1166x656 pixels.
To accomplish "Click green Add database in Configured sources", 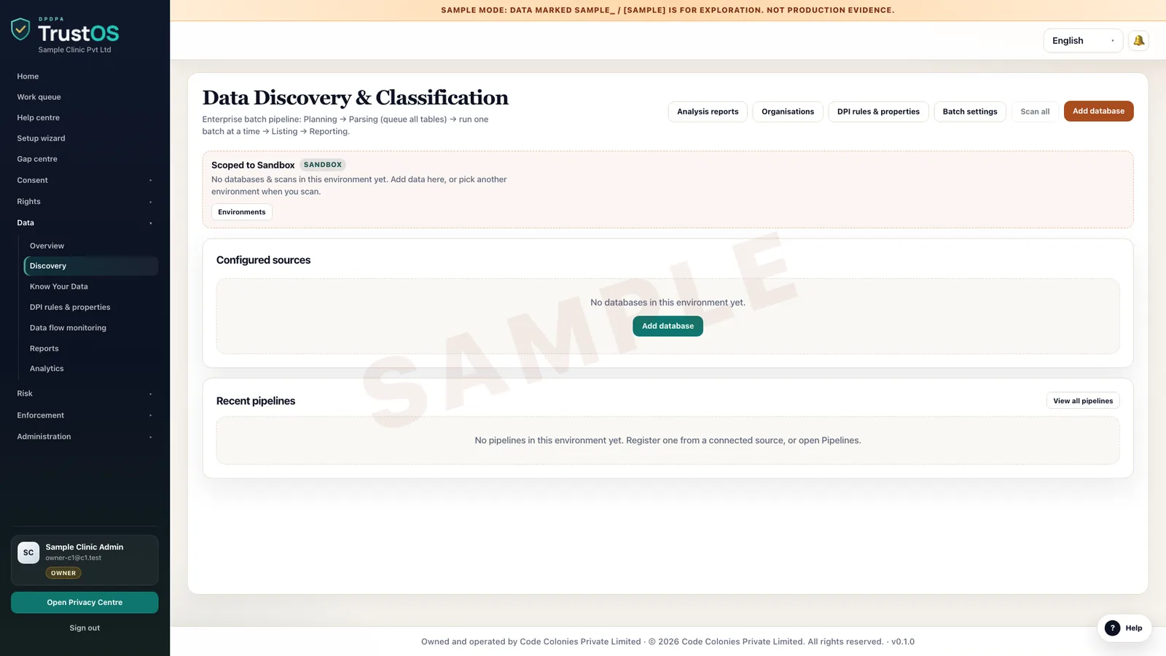I will tap(668, 326).
